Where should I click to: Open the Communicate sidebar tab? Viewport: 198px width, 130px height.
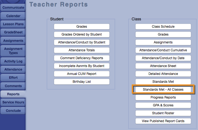coord(13,8)
